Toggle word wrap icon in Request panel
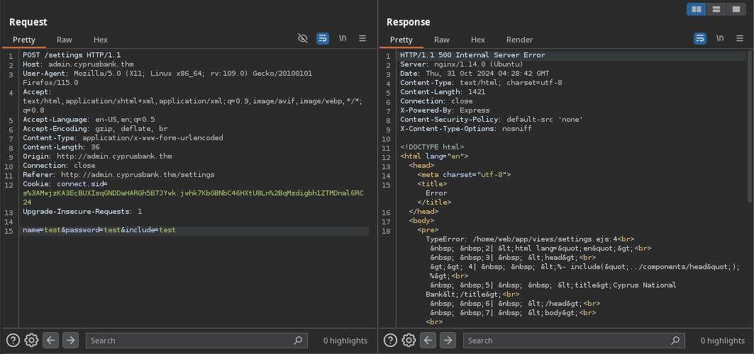 323,38
